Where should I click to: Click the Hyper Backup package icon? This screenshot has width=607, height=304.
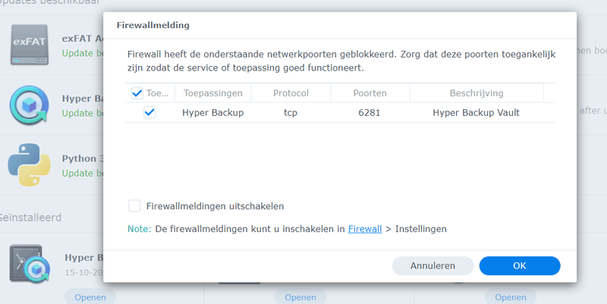pos(30,105)
